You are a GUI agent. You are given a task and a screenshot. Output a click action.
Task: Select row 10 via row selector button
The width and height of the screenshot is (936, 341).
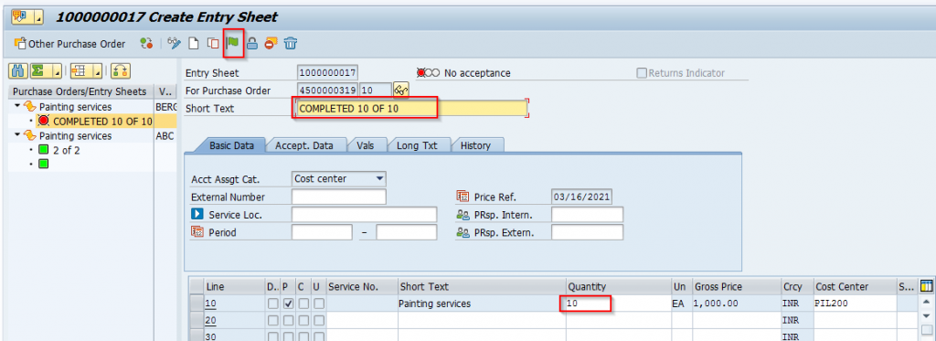(x=197, y=304)
